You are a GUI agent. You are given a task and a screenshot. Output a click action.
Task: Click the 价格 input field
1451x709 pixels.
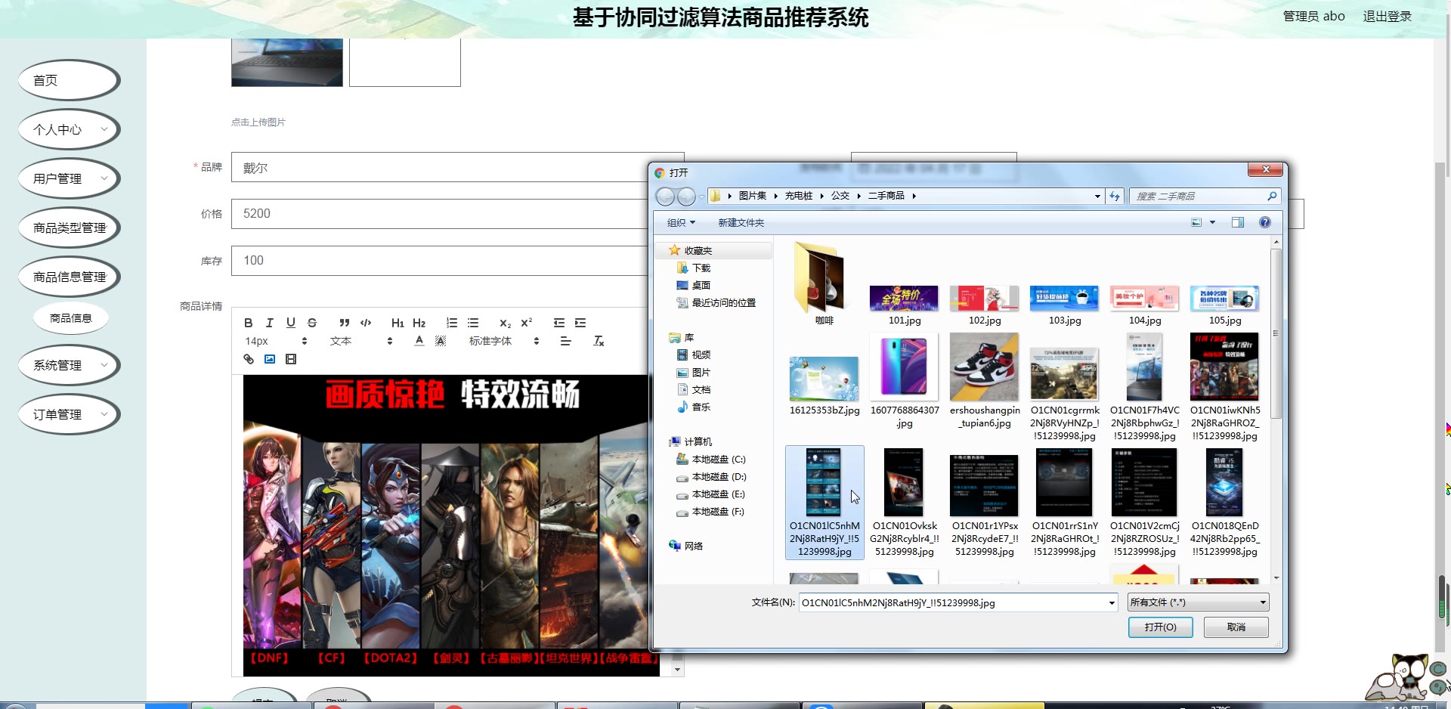(438, 214)
